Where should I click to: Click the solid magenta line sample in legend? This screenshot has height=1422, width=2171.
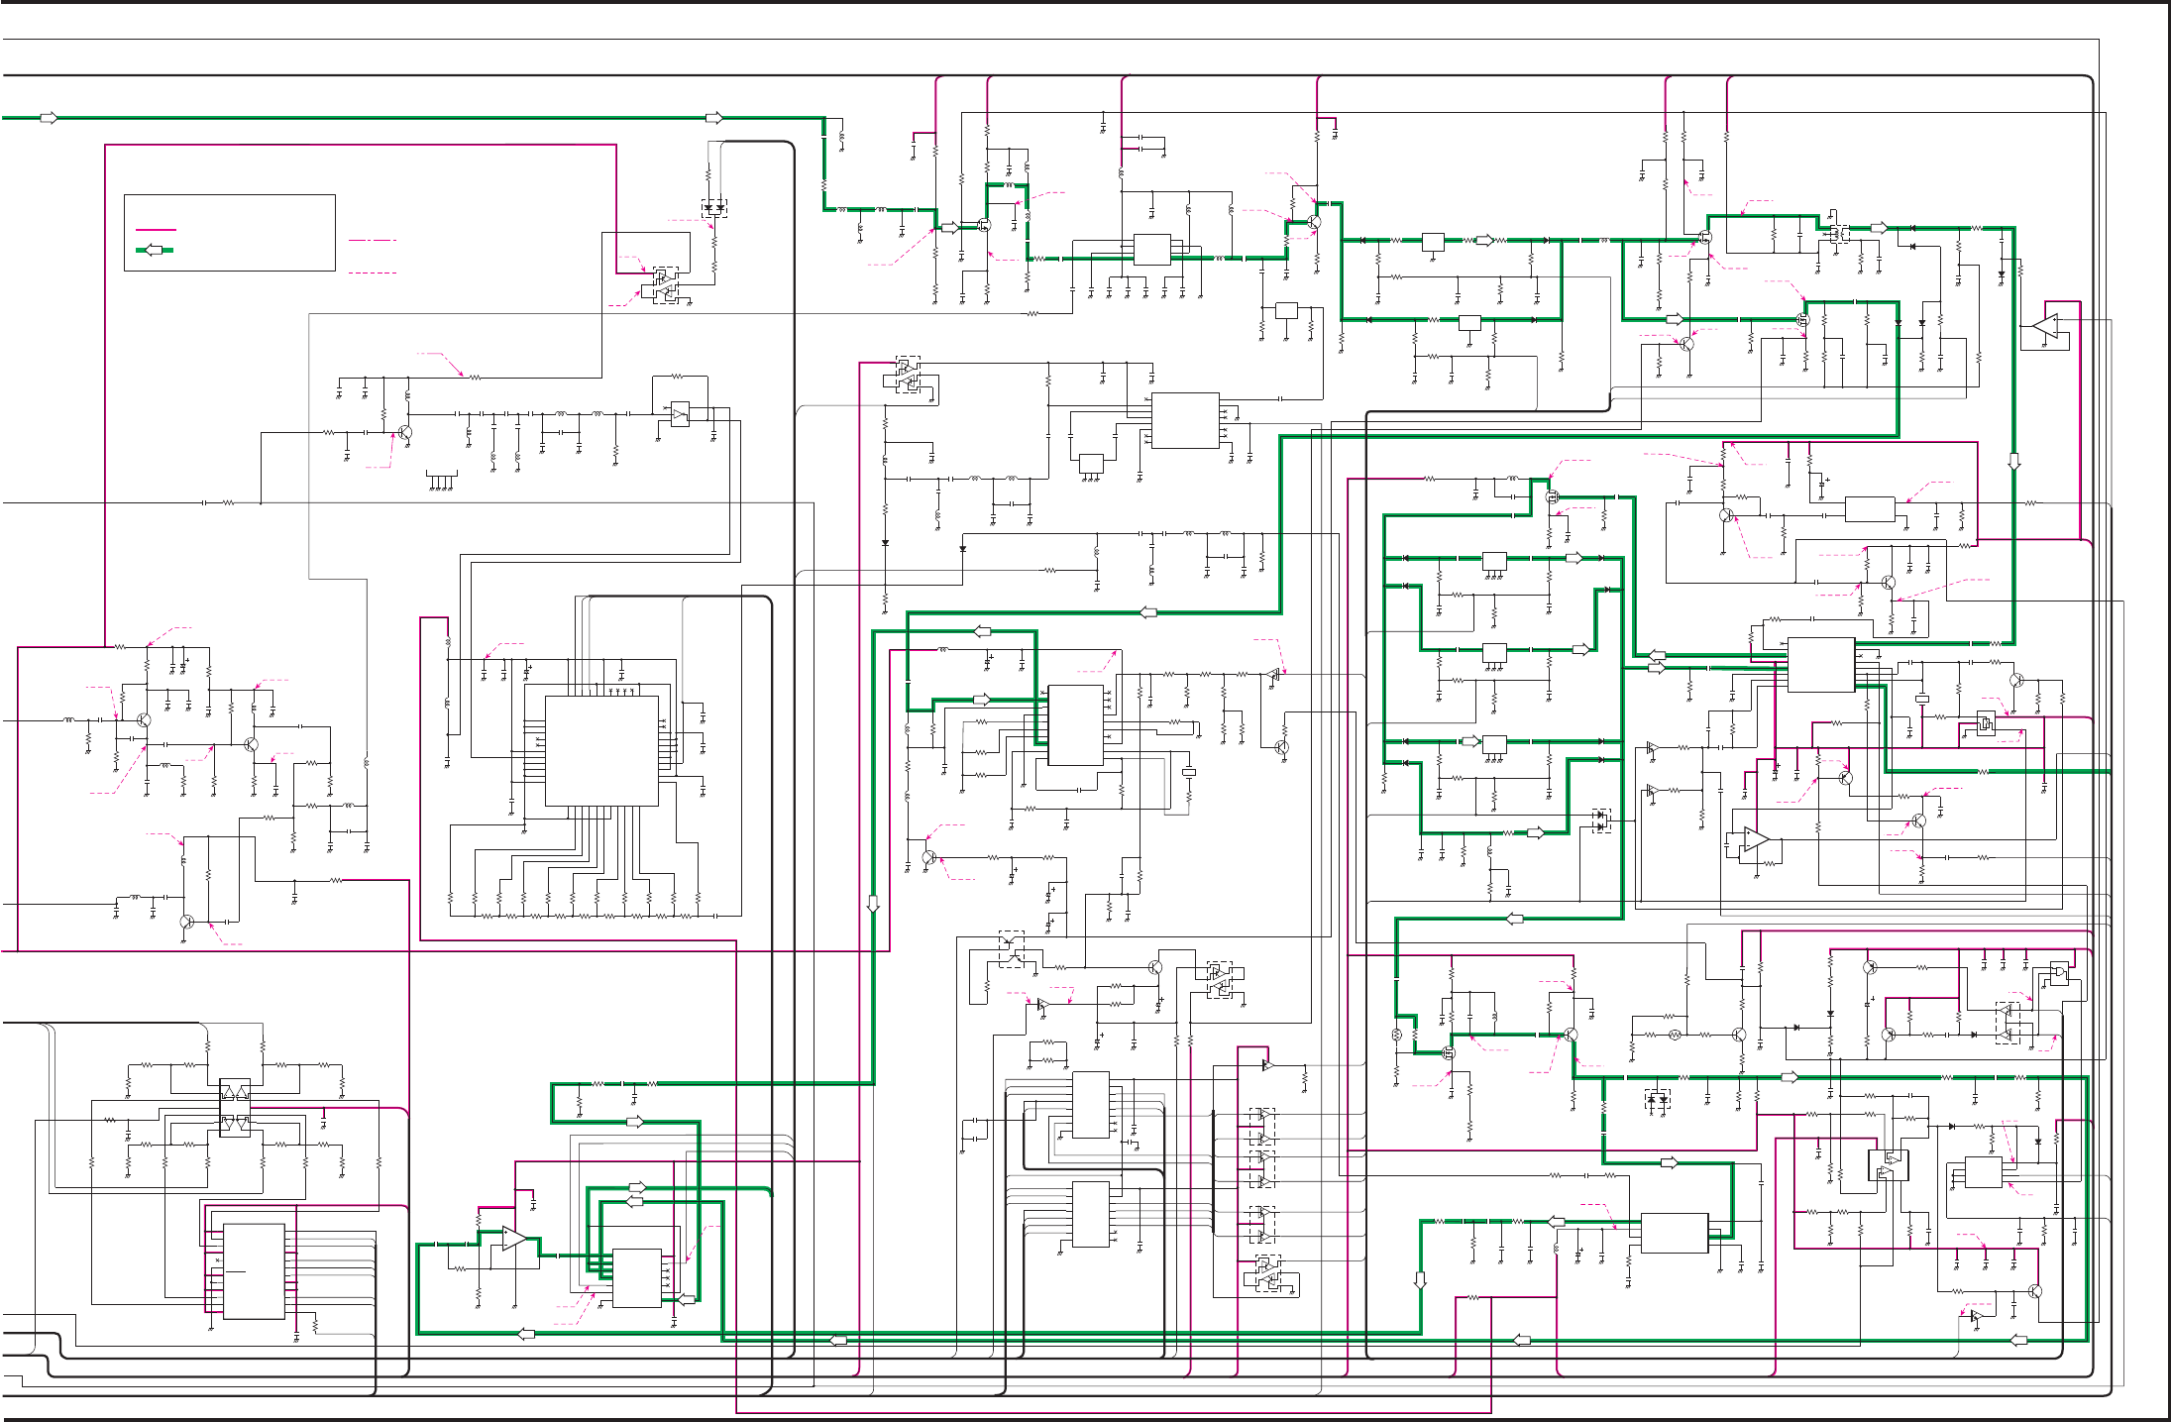(x=155, y=230)
